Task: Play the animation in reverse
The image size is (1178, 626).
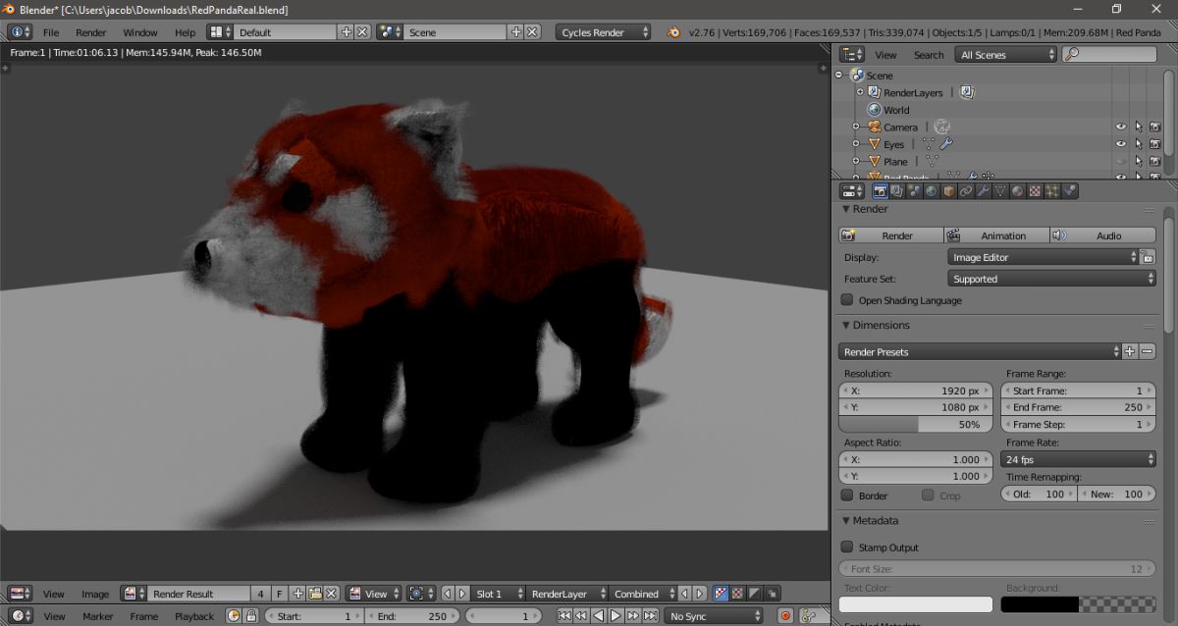Action: [597, 616]
